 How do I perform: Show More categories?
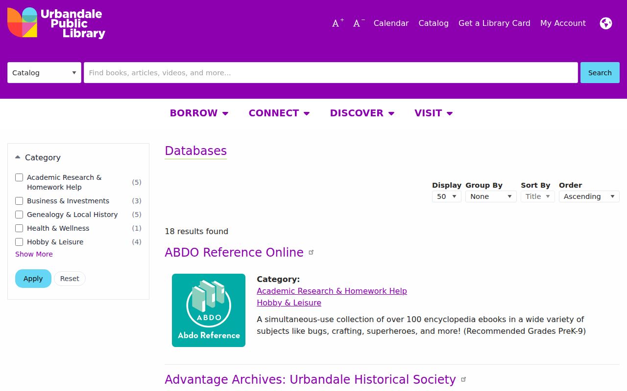coord(34,254)
